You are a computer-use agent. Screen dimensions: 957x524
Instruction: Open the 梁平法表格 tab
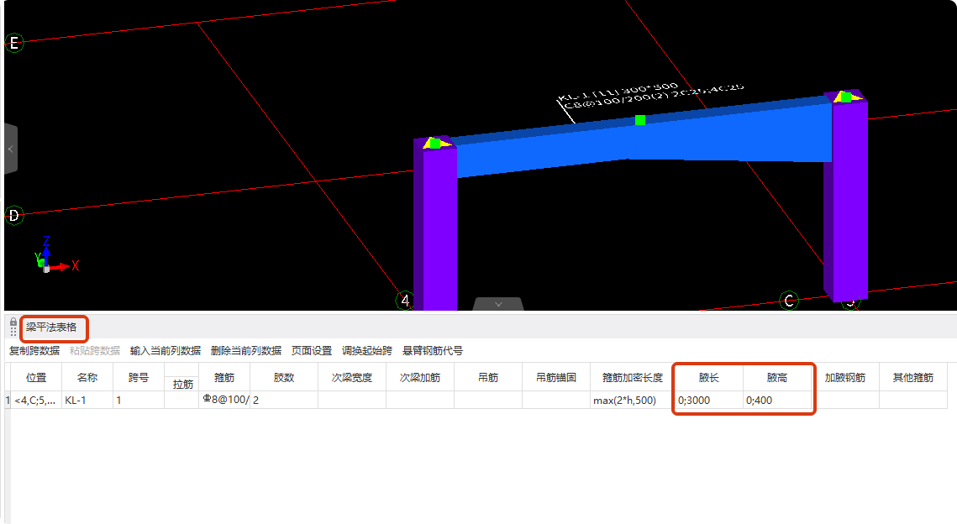coord(51,327)
